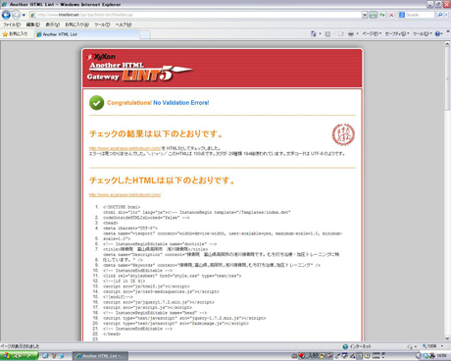This screenshot has height=361, width=451.
Task: Click the Forward navigation arrow
Action: point(16,15)
